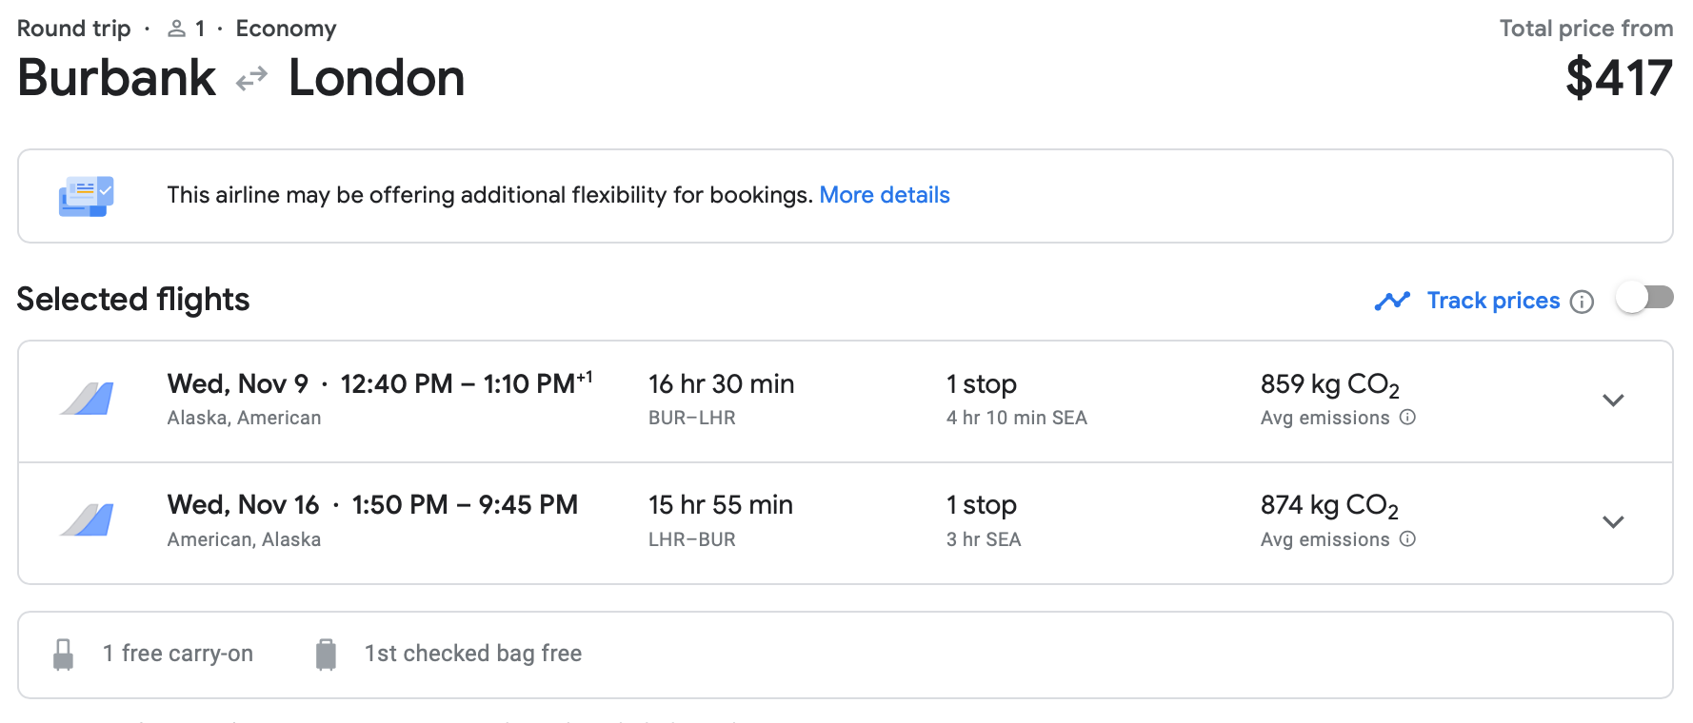Select the BUR–LHR departing flight row

[x=721, y=401]
